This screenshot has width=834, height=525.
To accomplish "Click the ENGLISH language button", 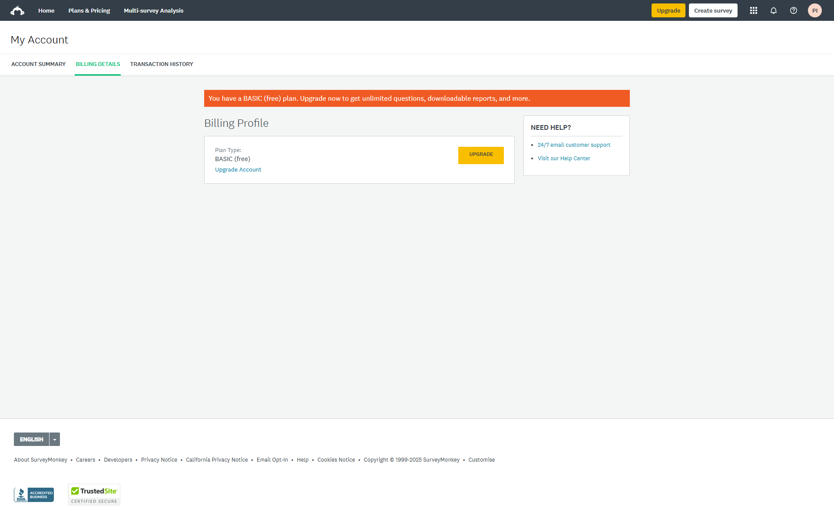I will click(x=31, y=439).
